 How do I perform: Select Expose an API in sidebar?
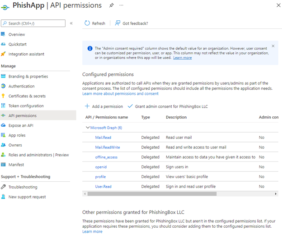[21, 125]
